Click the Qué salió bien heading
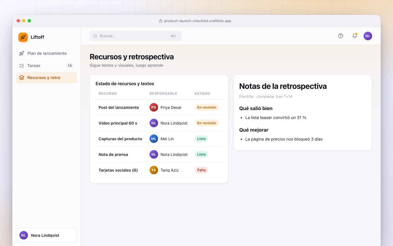 (x=256, y=108)
